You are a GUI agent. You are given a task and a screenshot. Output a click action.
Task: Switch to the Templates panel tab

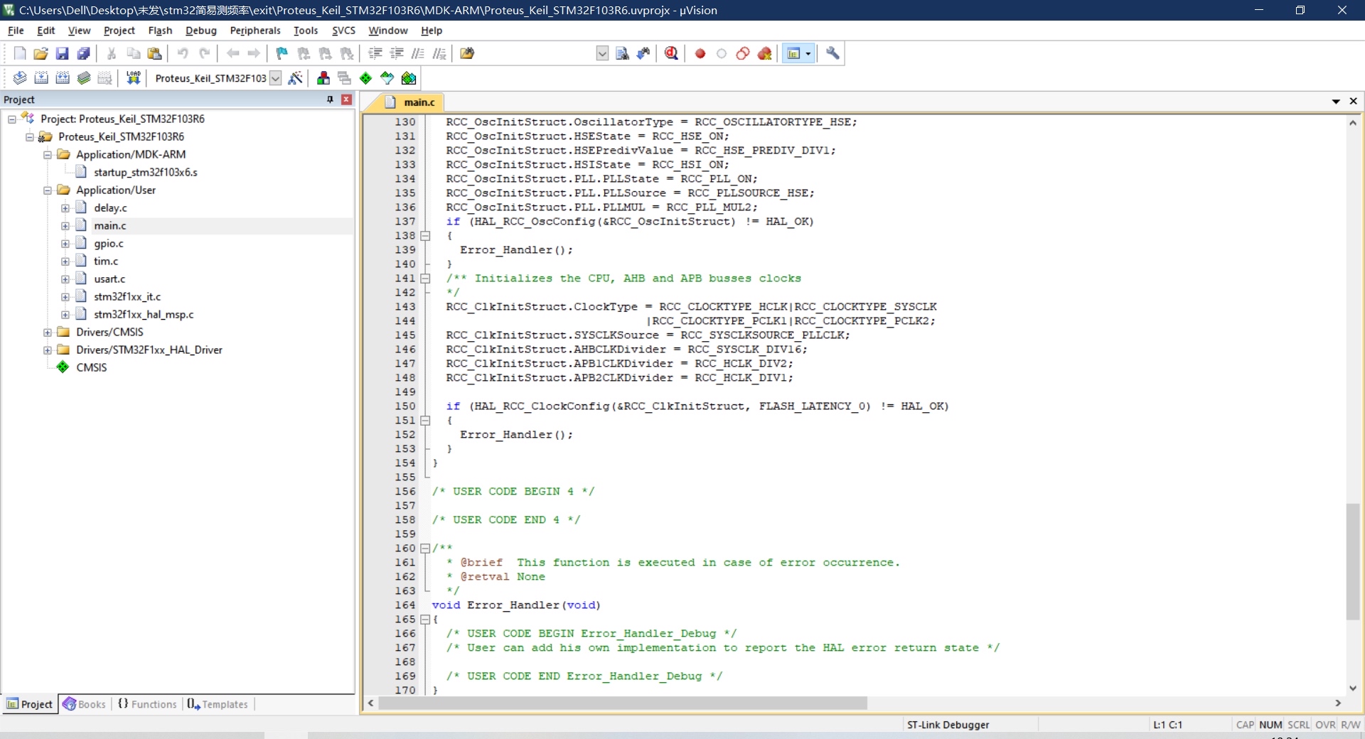coord(218,704)
